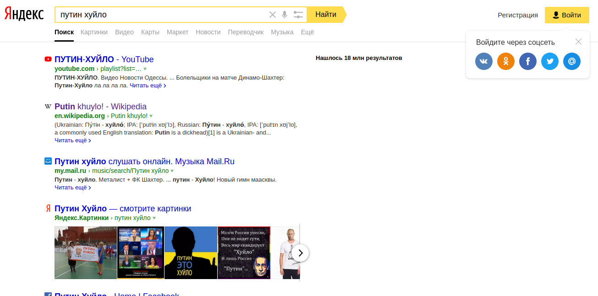Open the Музыка Mail.ru result title

pos(144,161)
